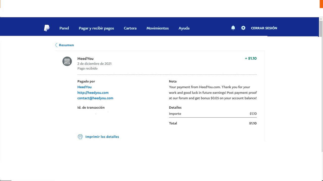Open Pagar y recibir pagos menu
The image size is (323, 181).
[x=96, y=28]
